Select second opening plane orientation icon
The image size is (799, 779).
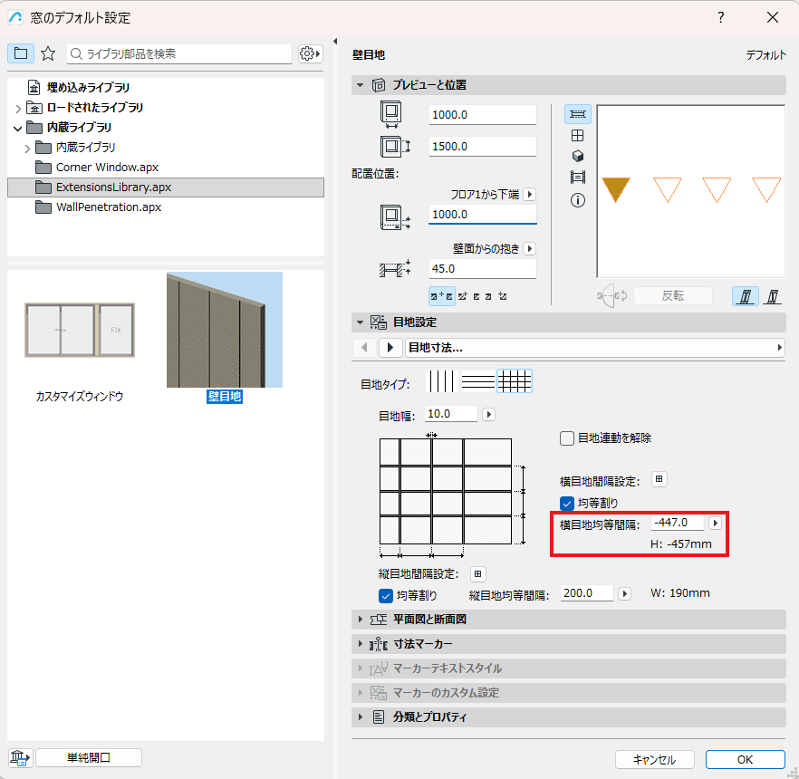[773, 296]
